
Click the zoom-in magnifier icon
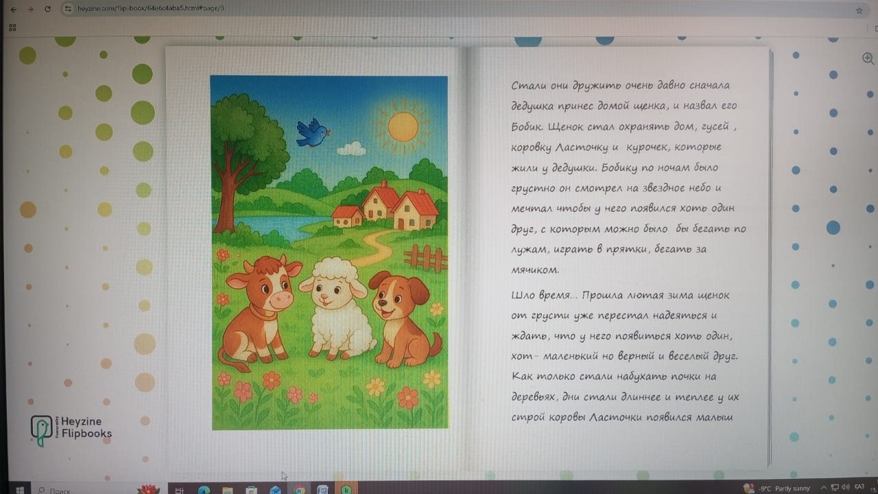pyautogui.click(x=867, y=59)
